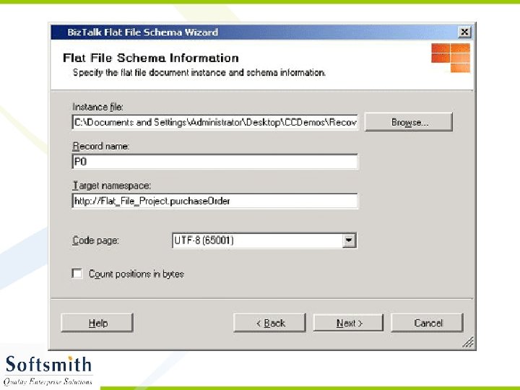
Task: Enable Count positions in bytes checkbox
Action: [77, 274]
